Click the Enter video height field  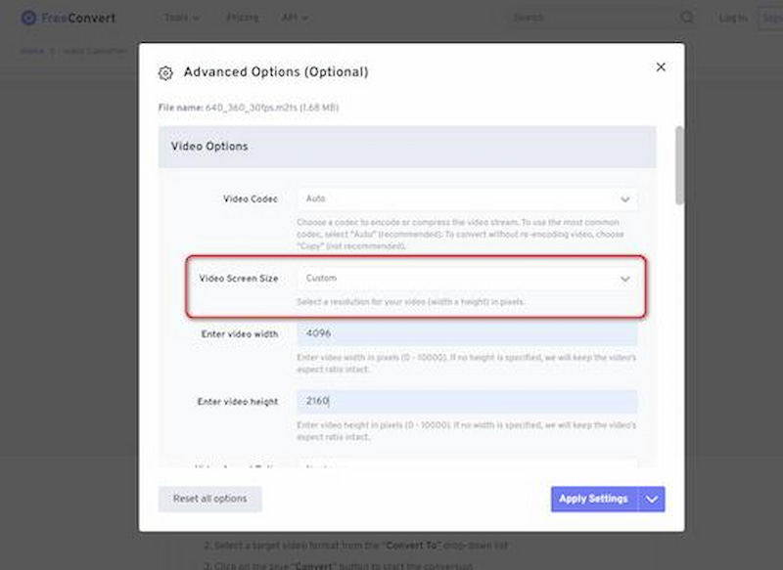coord(468,401)
